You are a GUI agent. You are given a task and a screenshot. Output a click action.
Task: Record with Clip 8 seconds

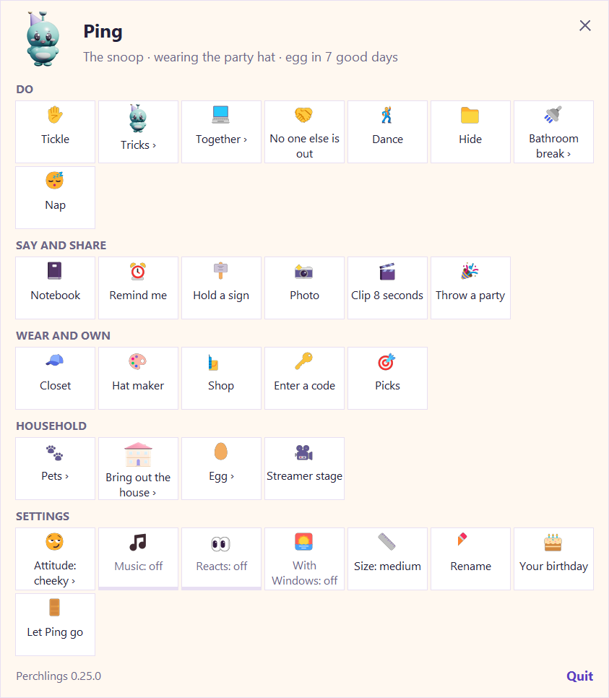coord(387,288)
